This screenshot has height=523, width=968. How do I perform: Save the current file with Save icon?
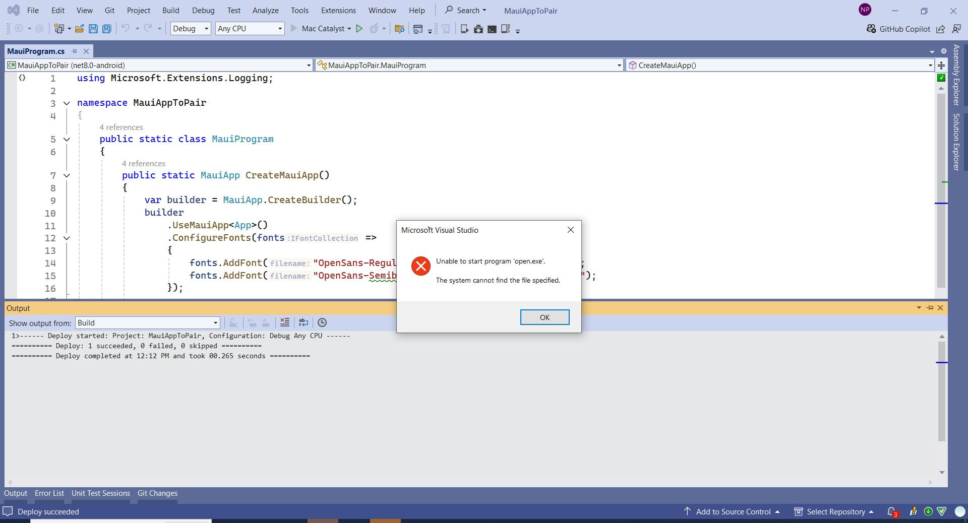(x=93, y=29)
